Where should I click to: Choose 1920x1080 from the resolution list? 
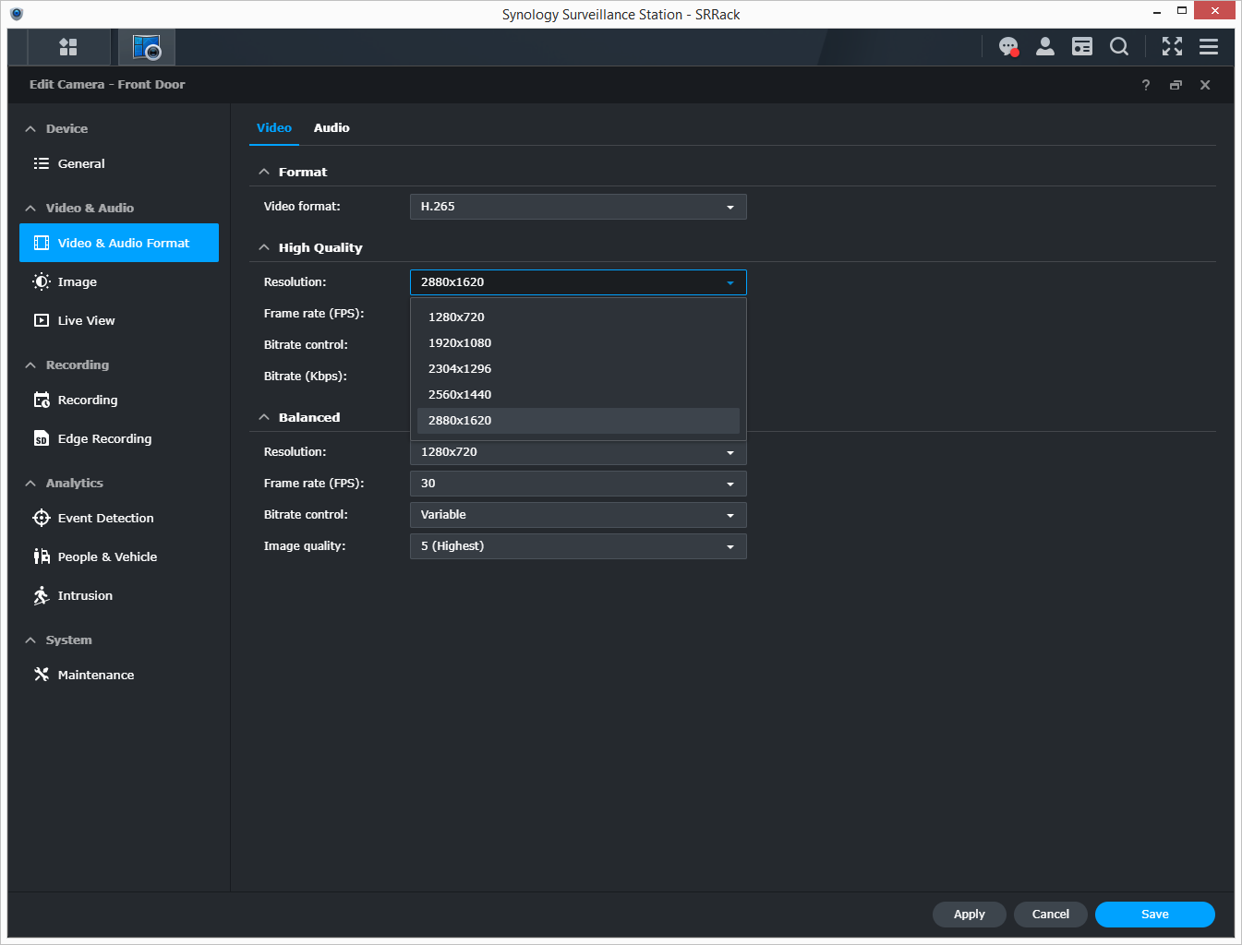coord(578,343)
